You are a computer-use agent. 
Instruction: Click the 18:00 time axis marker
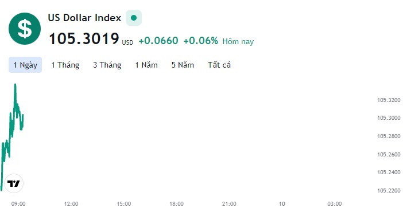177,203
